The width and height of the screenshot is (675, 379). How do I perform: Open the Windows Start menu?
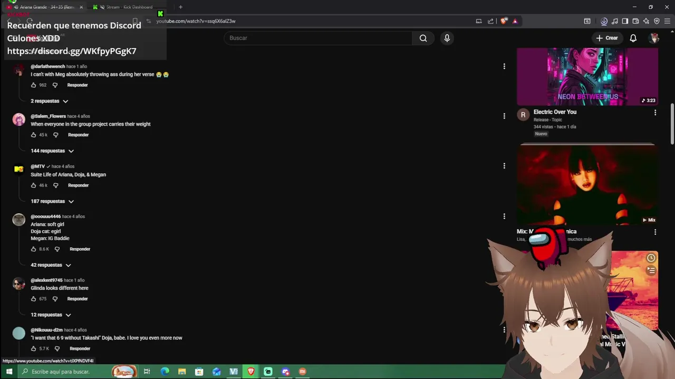(9, 372)
